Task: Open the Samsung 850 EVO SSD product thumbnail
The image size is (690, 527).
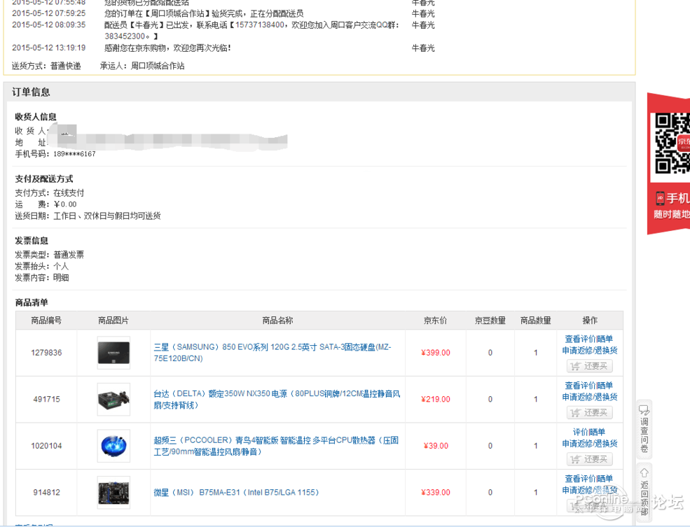Action: pyautogui.click(x=113, y=353)
